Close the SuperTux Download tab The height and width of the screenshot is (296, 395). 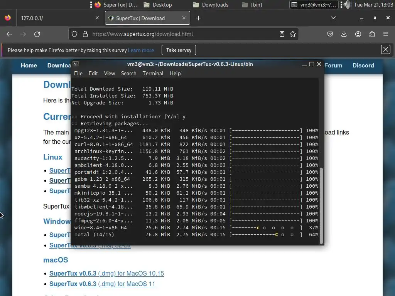coord(184,18)
